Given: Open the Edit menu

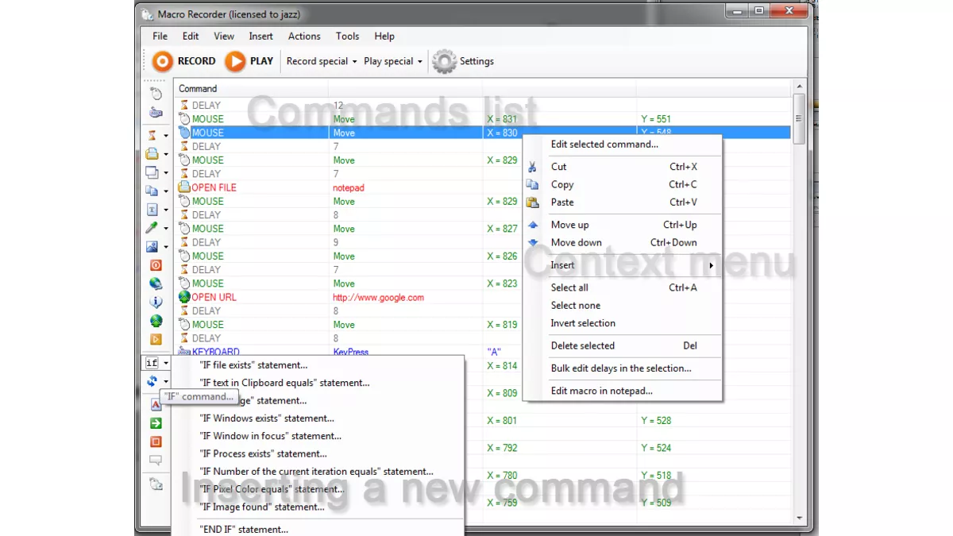Looking at the screenshot, I should (x=191, y=36).
